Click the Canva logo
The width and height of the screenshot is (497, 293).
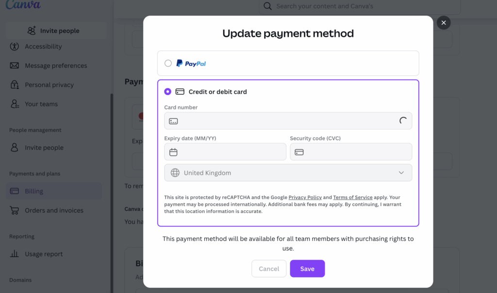coord(23,5)
